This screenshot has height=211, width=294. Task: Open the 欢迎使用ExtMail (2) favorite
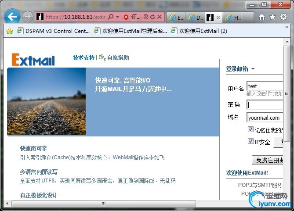click(x=199, y=31)
